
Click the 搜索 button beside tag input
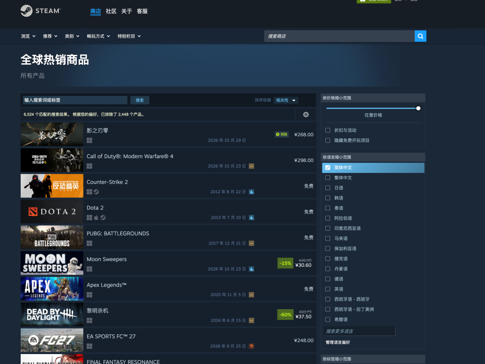(140, 100)
